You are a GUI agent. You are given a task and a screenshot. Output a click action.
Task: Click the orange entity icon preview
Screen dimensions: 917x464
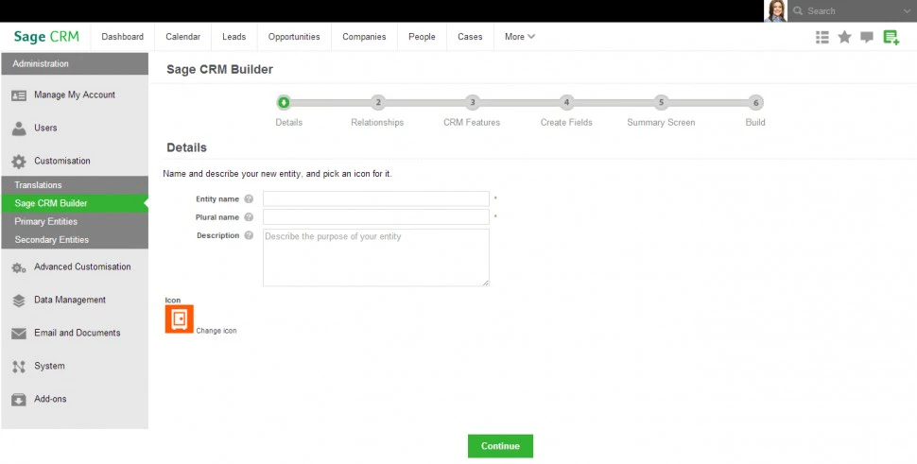[x=179, y=319]
